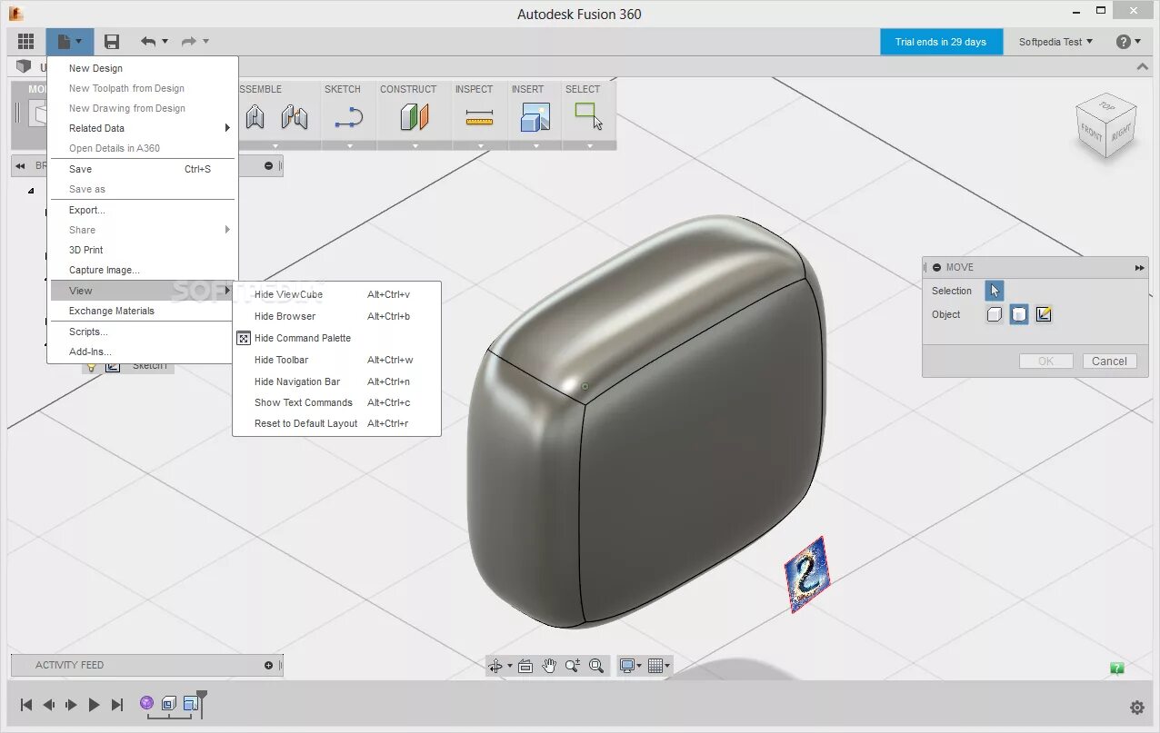The height and width of the screenshot is (733, 1160).
Task: Toggle Show Text Commands option
Action: pos(336,402)
